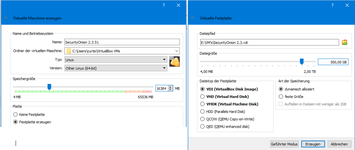
Task: Switch to Geführter Modus
Action: 285,144
